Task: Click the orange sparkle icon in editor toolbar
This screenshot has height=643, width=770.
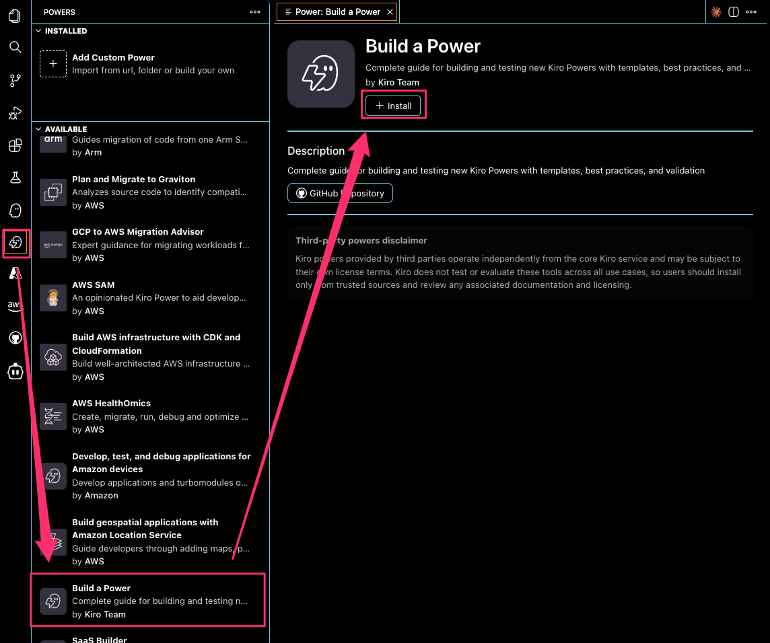Action: pyautogui.click(x=716, y=11)
